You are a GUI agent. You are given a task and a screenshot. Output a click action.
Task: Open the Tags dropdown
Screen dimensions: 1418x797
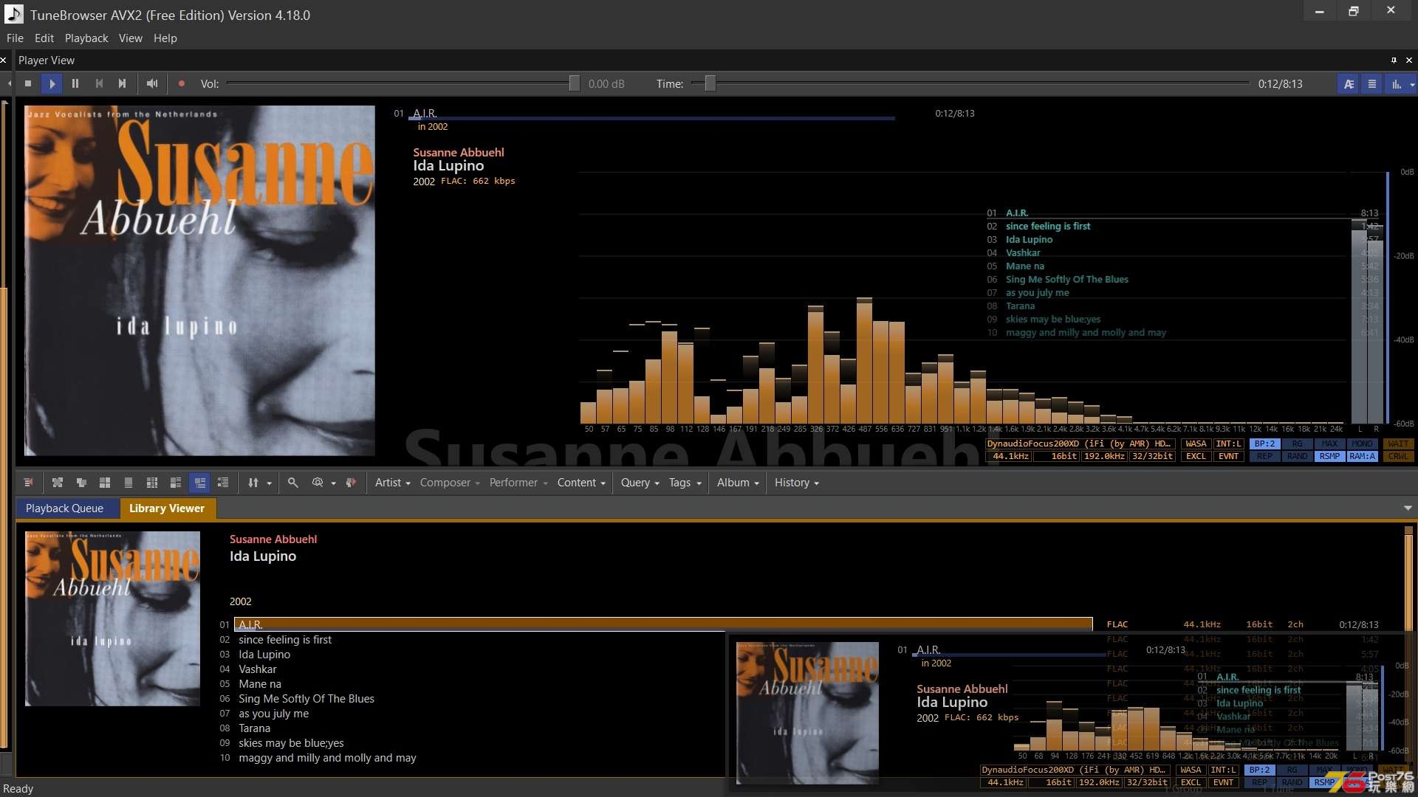[685, 483]
